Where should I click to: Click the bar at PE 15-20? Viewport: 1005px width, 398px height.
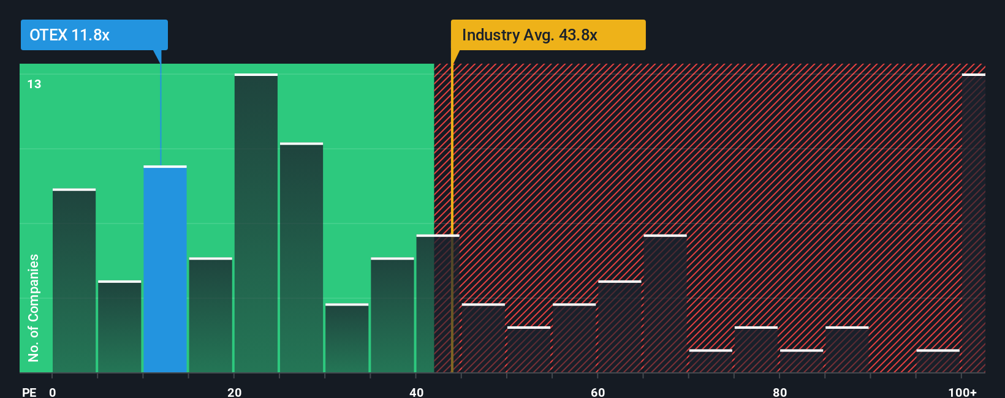(211, 315)
